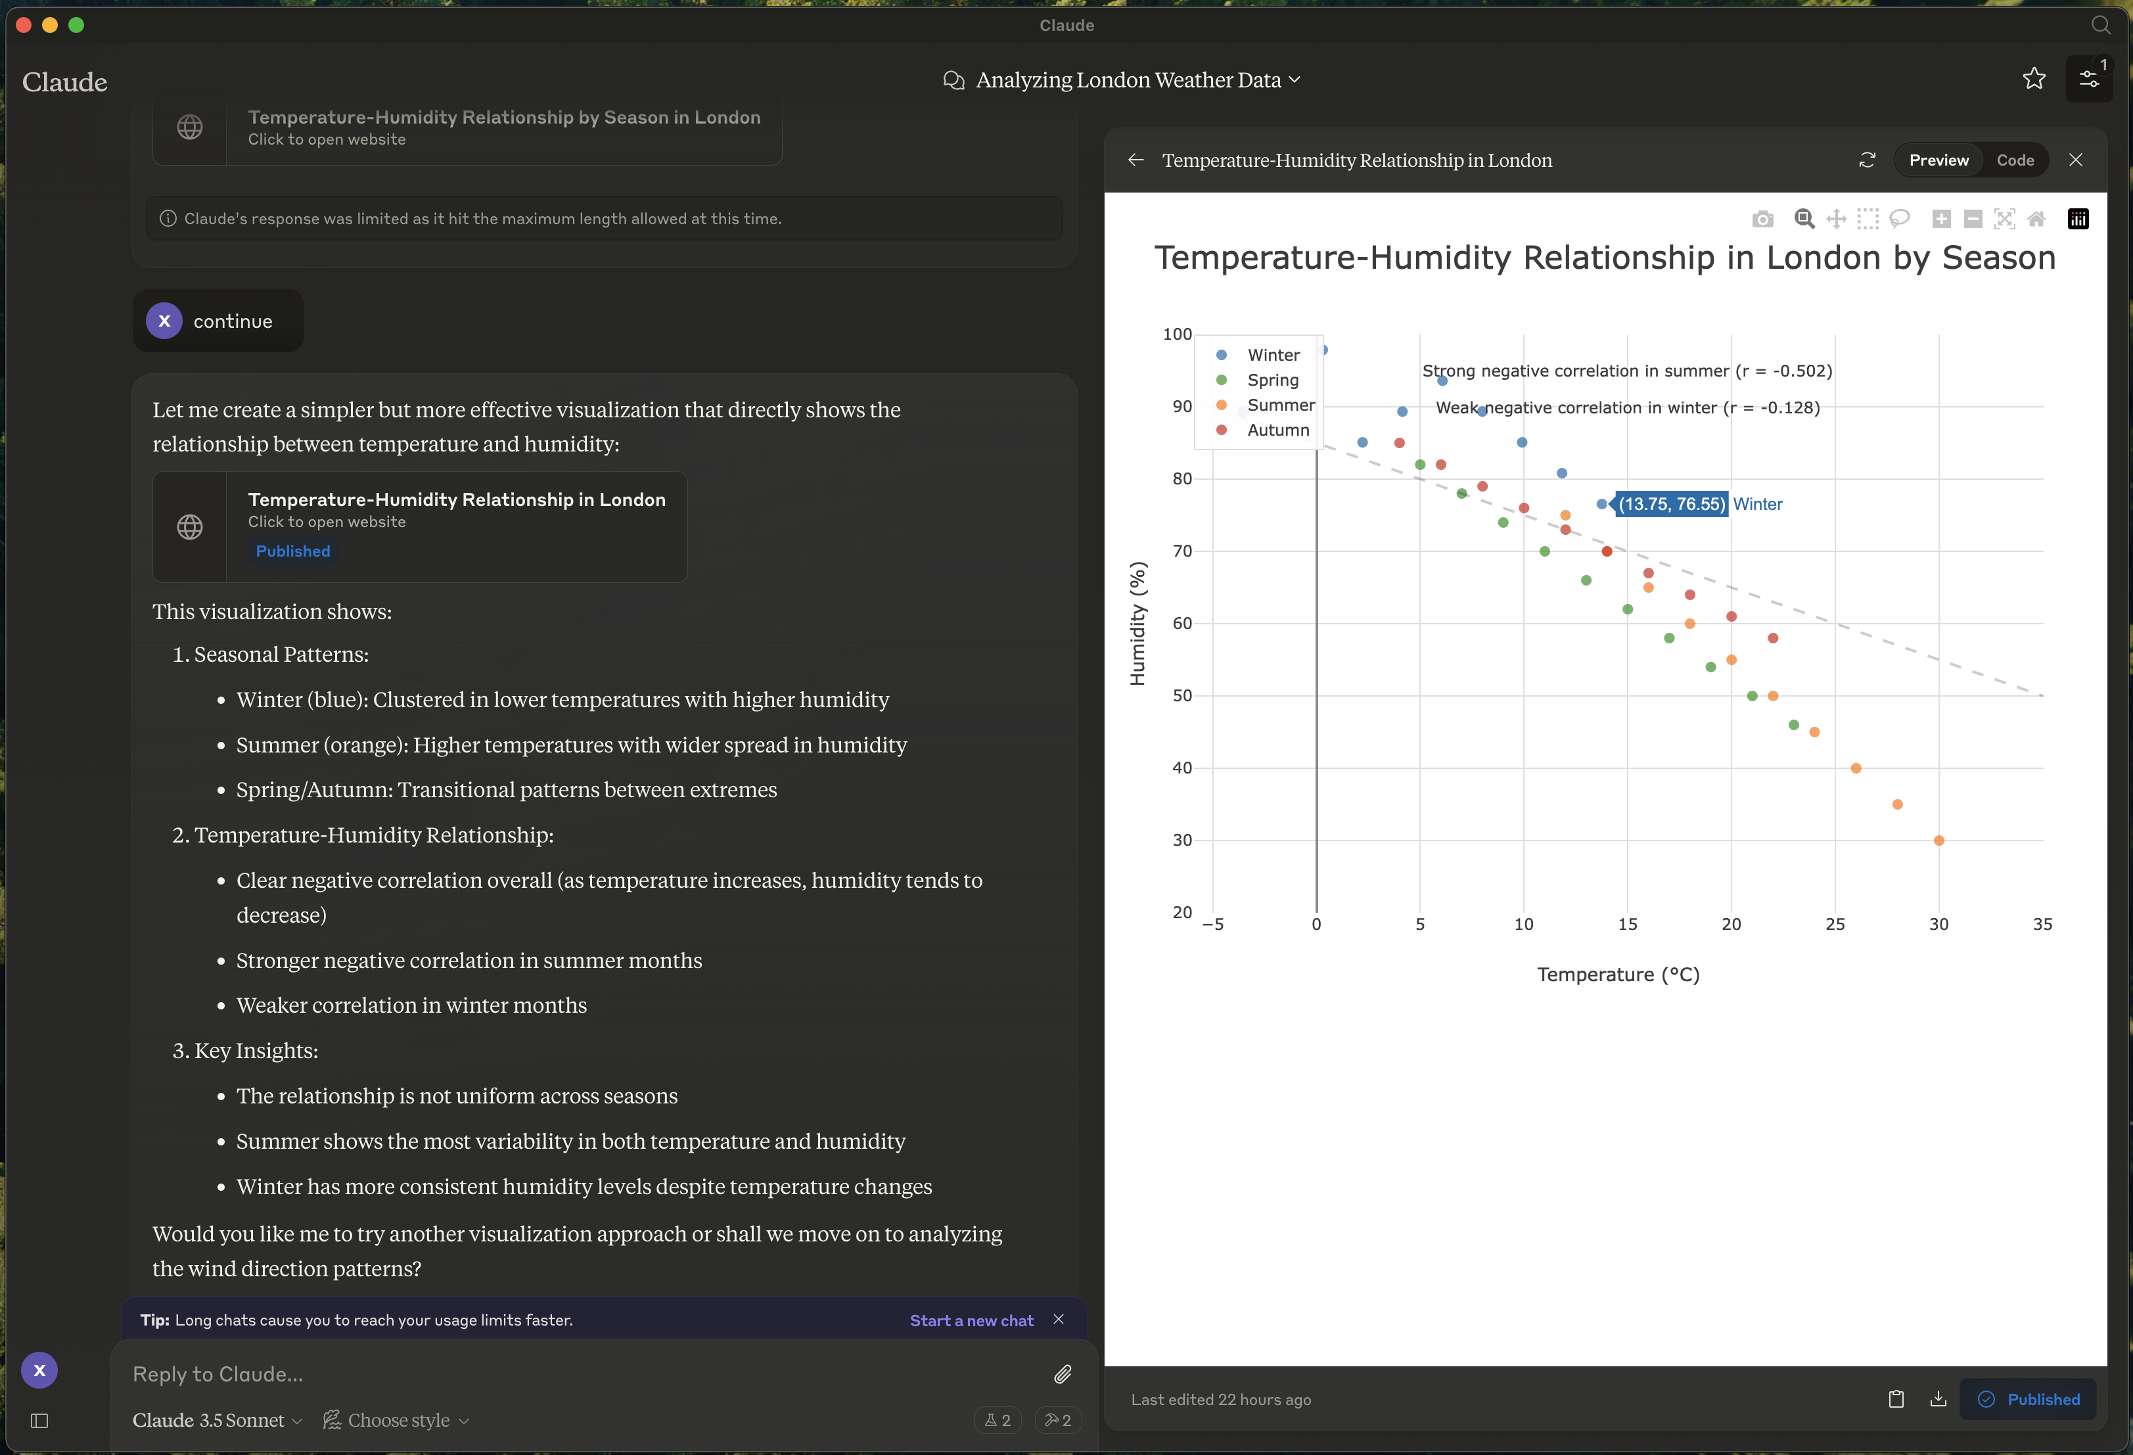Click the Autoscale icon in chart toolbar
Screen dimensions: 2133x1455
coord(2004,218)
